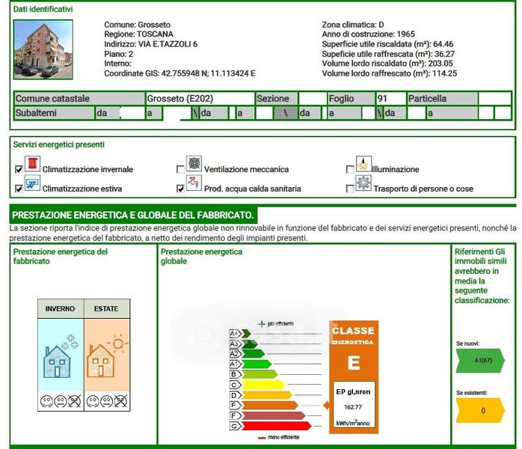Click the neutral smiley face under INVERNO
This screenshot has width=522, height=449.
[x=61, y=401]
